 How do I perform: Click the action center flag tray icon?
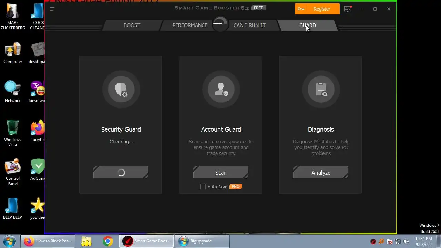point(390,241)
